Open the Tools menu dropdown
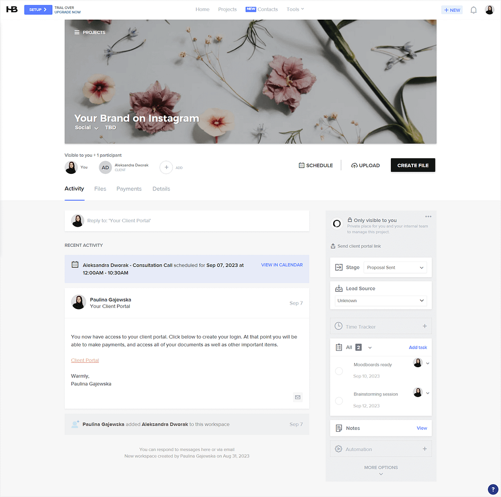The width and height of the screenshot is (501, 497). (x=295, y=9)
